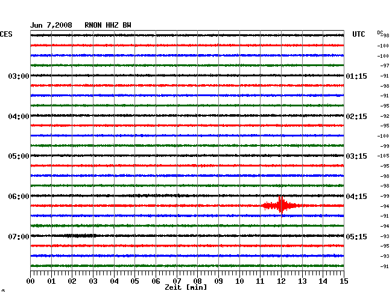Click minute tick label "13"
Screen dimensions: 392x297
pyautogui.click(x=302, y=281)
